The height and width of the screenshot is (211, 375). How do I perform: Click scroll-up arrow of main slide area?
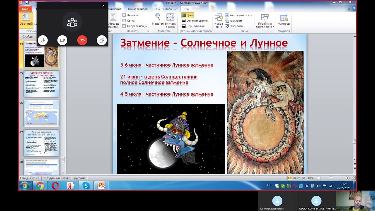355,36
